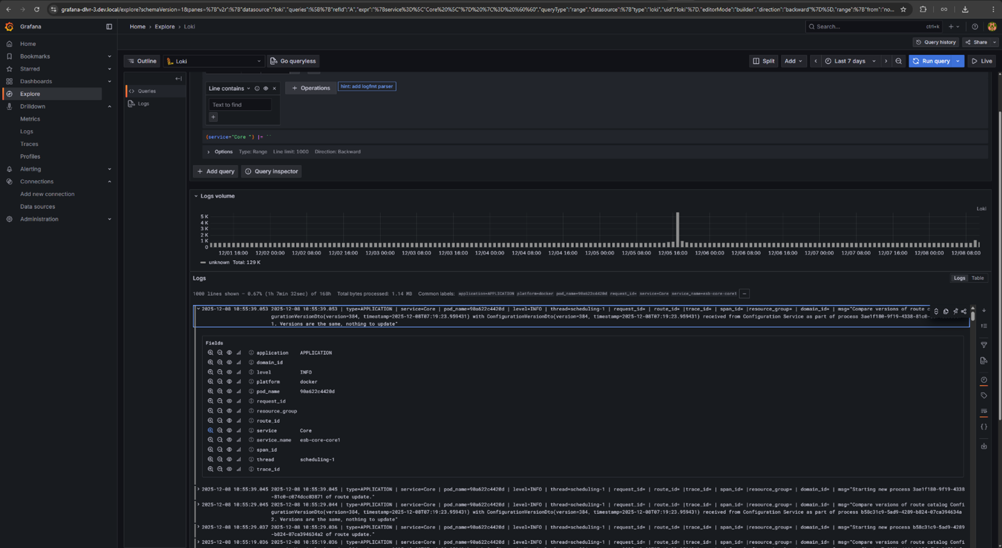Click the Text to find input

click(240, 105)
